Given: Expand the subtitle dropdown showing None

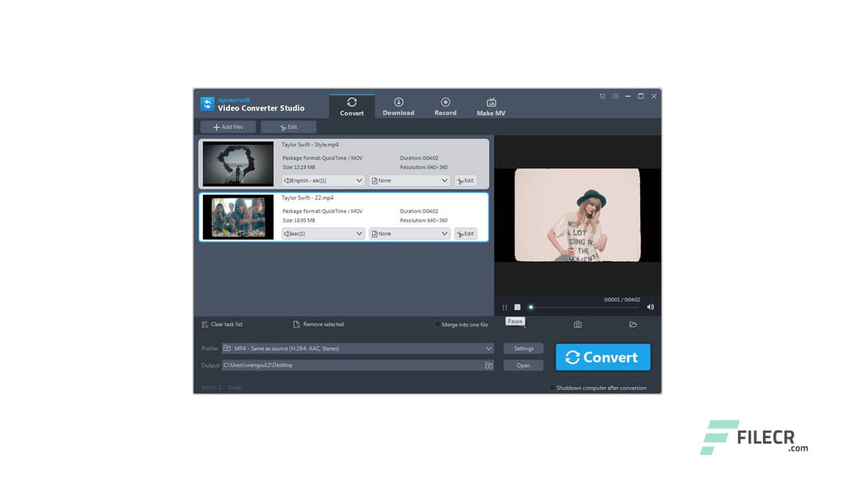Looking at the screenshot, I should 409,180.
